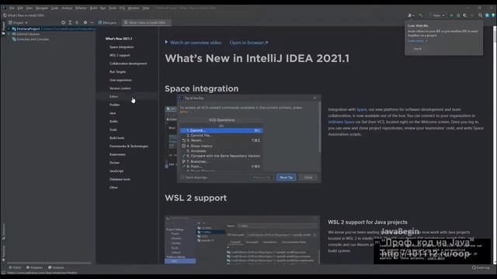Jump to Docker in contents list

[114, 163]
